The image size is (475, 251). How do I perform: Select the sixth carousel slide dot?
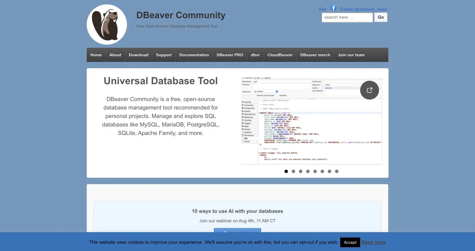(x=322, y=171)
